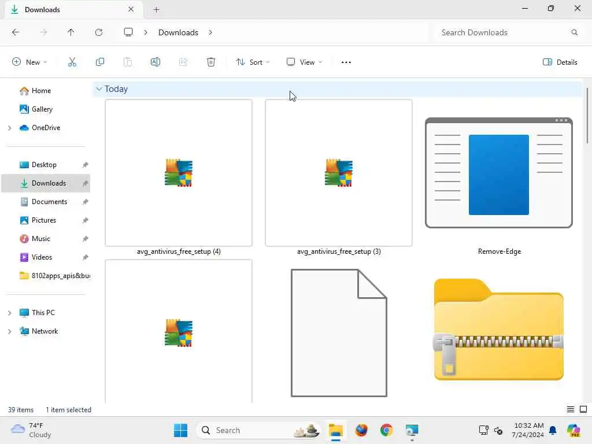Click Downloads in the address bar
This screenshot has height=444, width=592.
[x=178, y=32]
